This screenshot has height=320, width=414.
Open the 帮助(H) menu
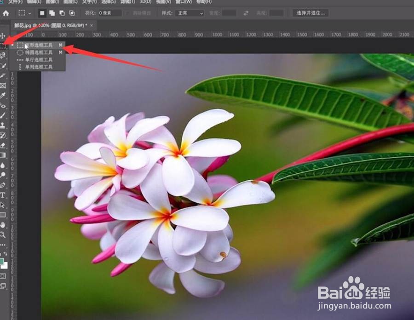pos(204,1)
